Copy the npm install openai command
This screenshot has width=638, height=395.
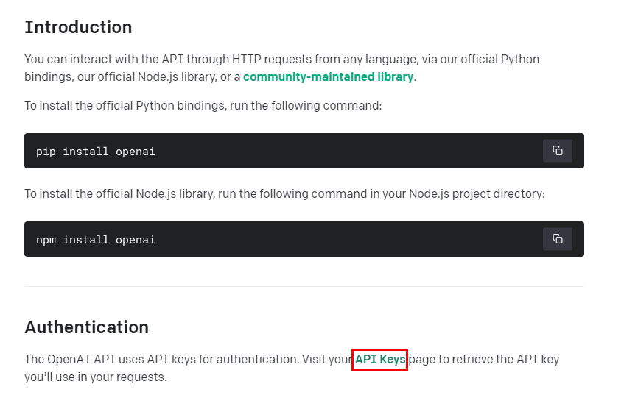(558, 239)
